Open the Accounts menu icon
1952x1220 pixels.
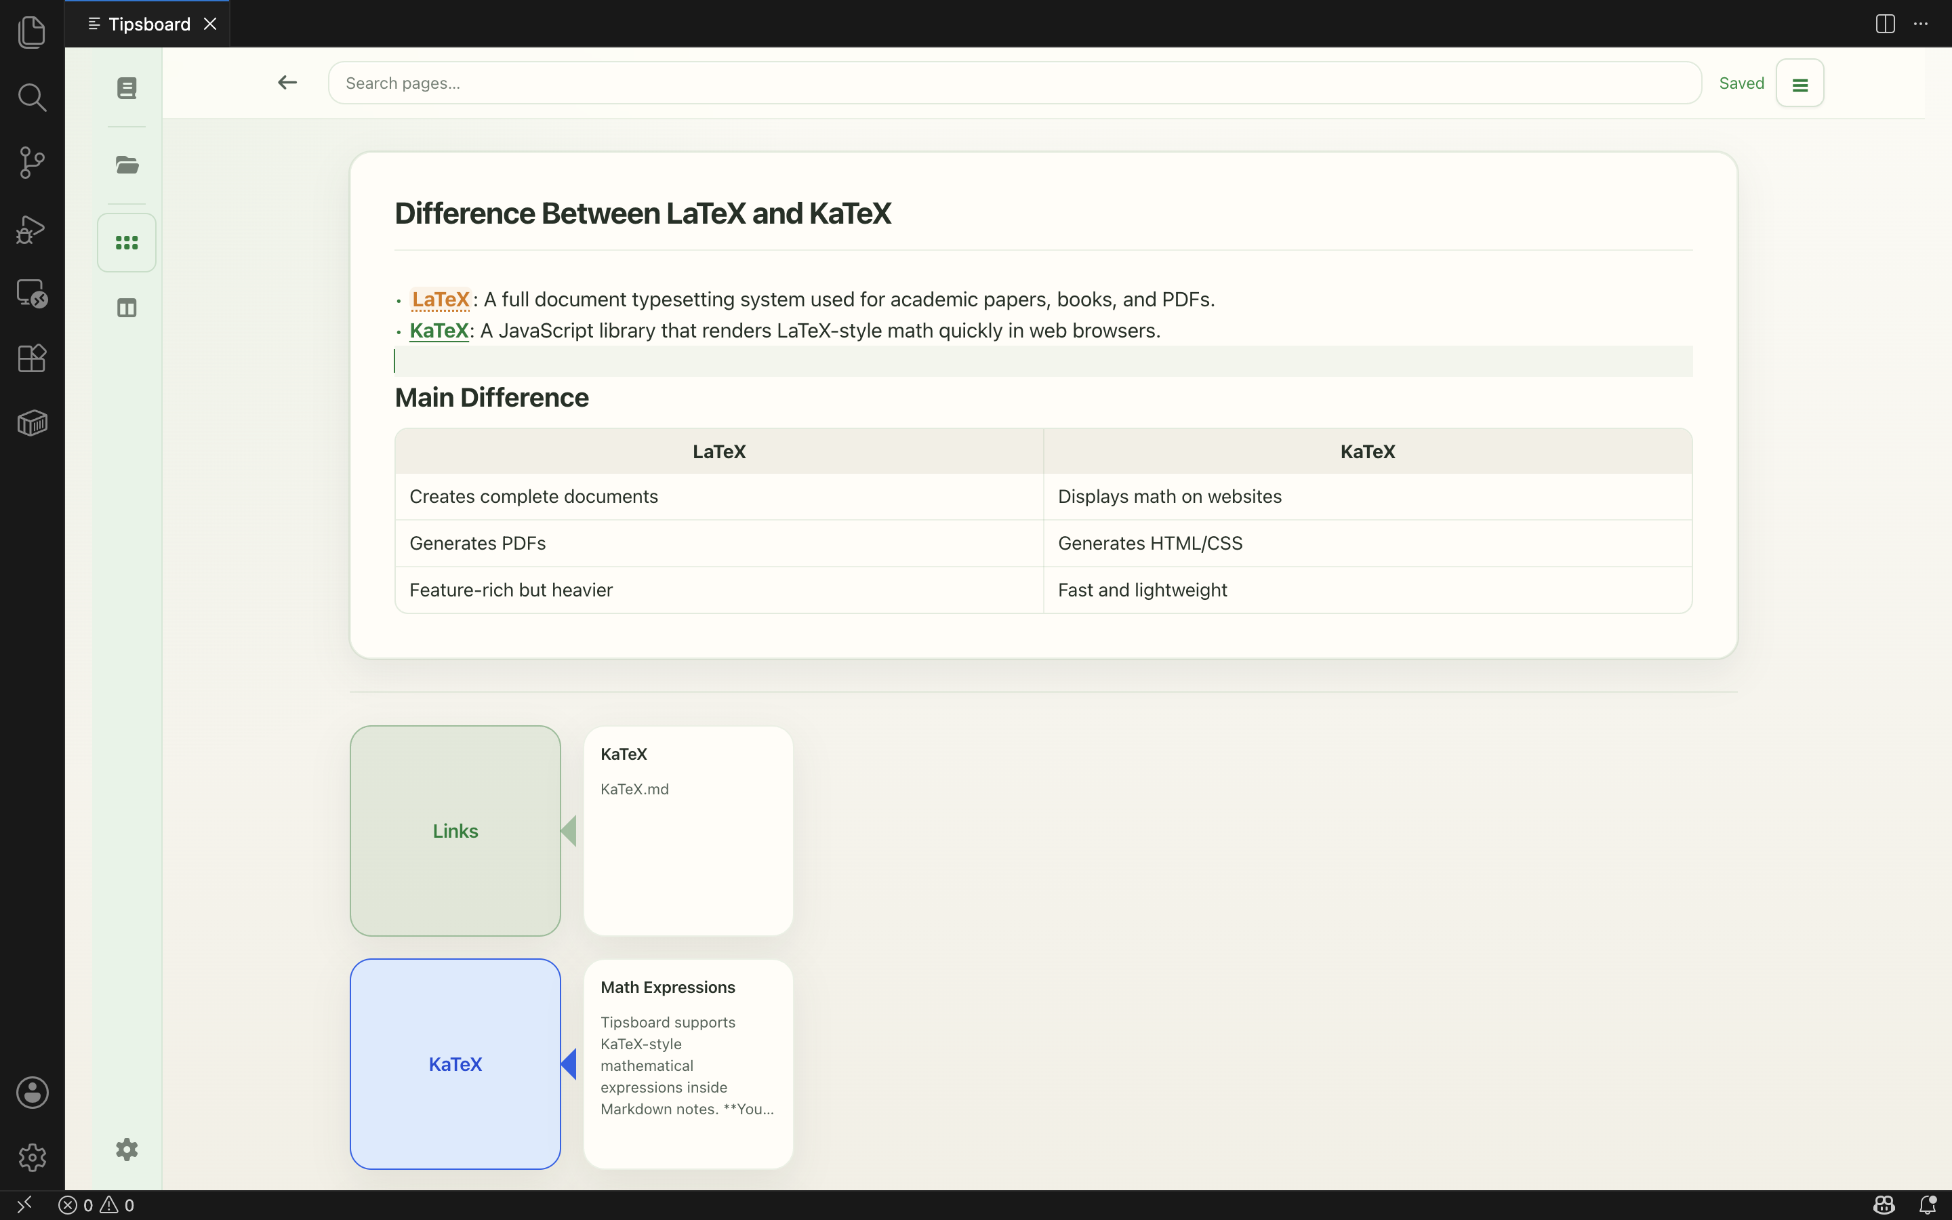31,1093
